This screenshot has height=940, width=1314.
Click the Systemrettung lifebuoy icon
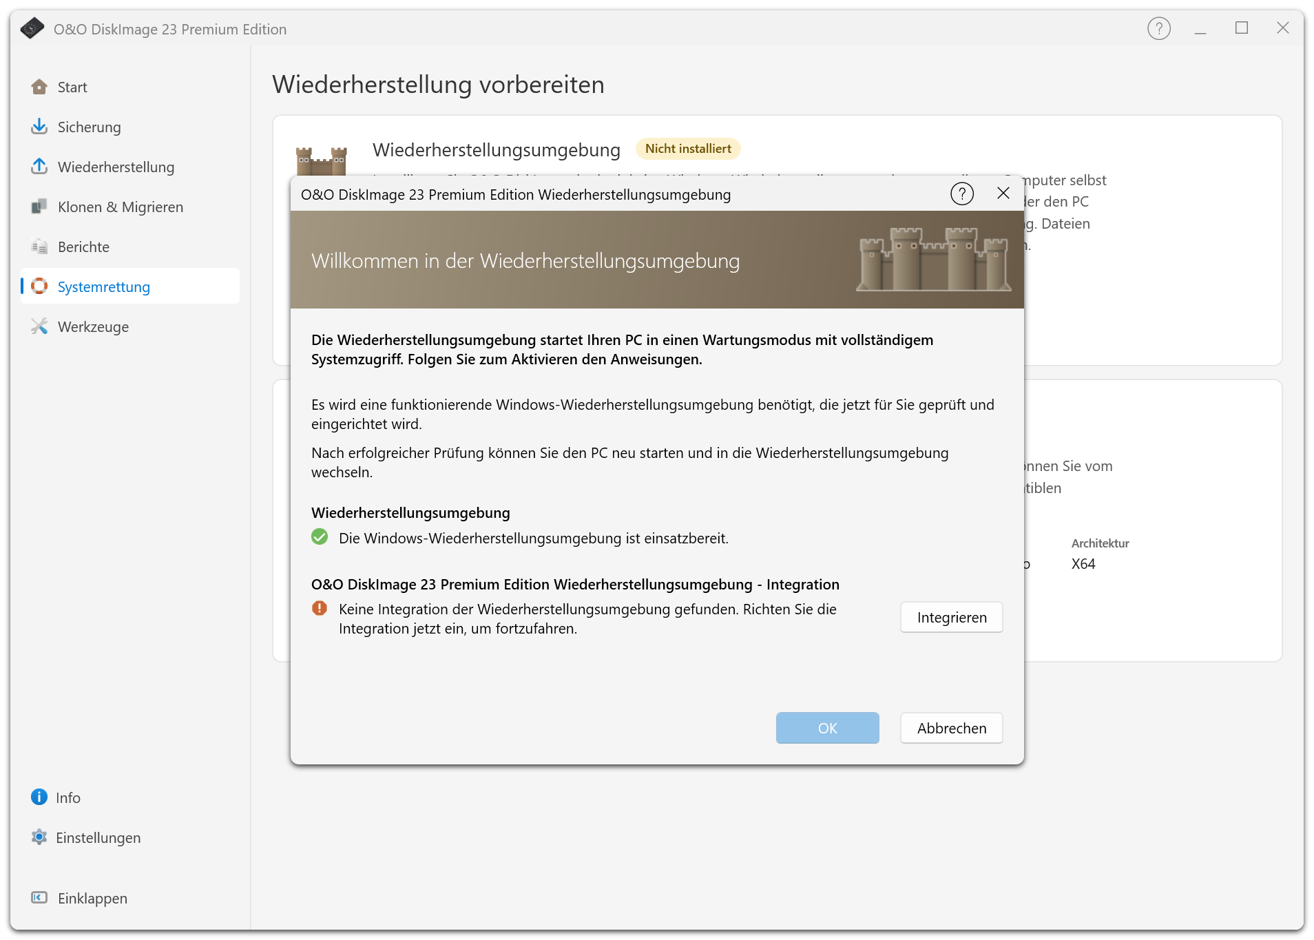39,286
